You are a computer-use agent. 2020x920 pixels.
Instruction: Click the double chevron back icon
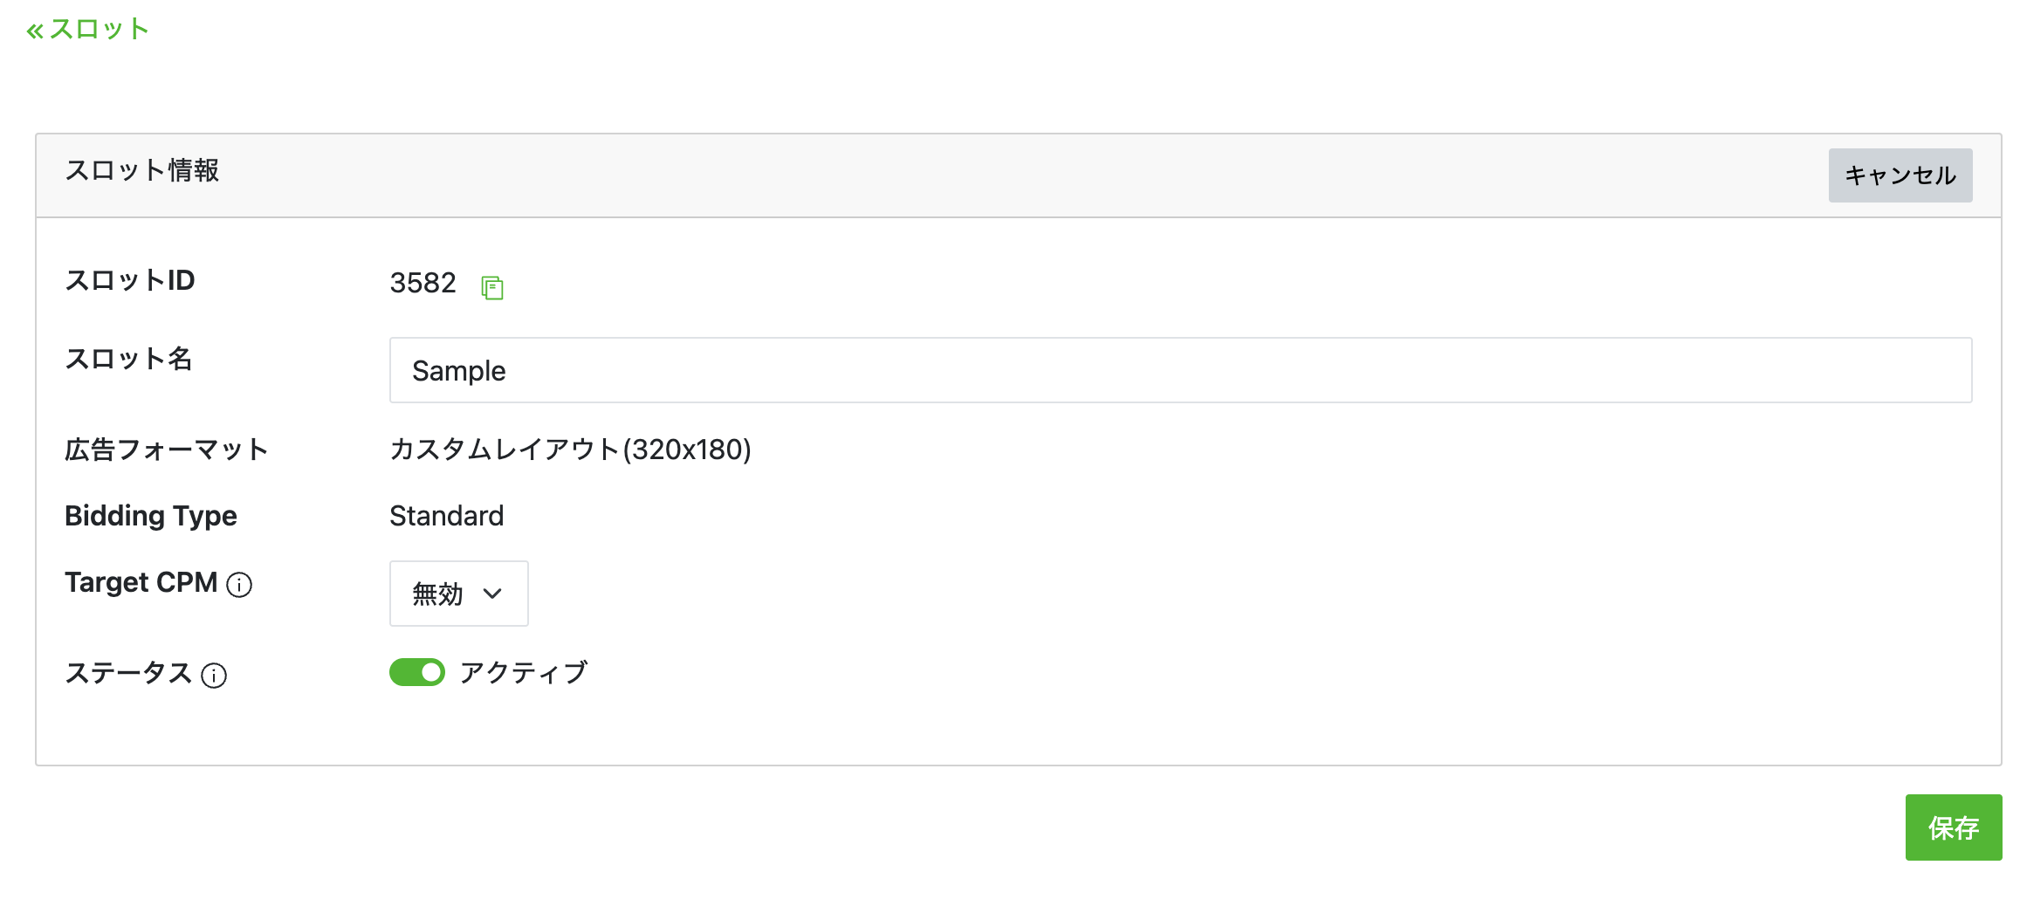point(35,31)
